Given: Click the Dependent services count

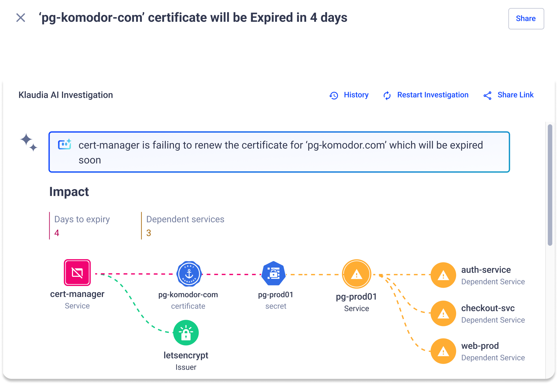Looking at the screenshot, I should pyautogui.click(x=148, y=233).
